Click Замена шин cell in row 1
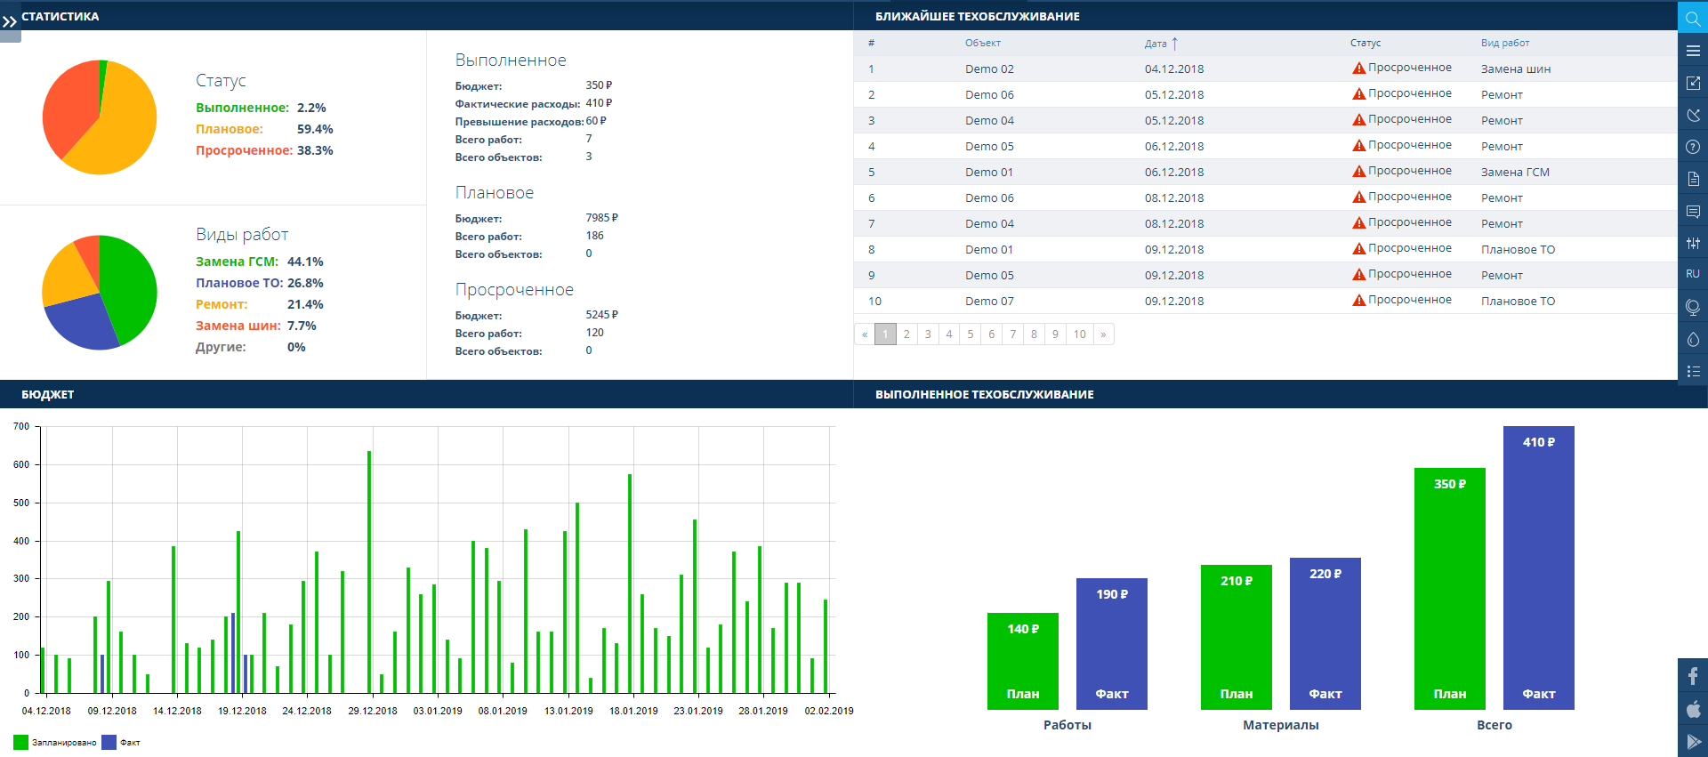This screenshot has height=757, width=1708. (x=1516, y=68)
